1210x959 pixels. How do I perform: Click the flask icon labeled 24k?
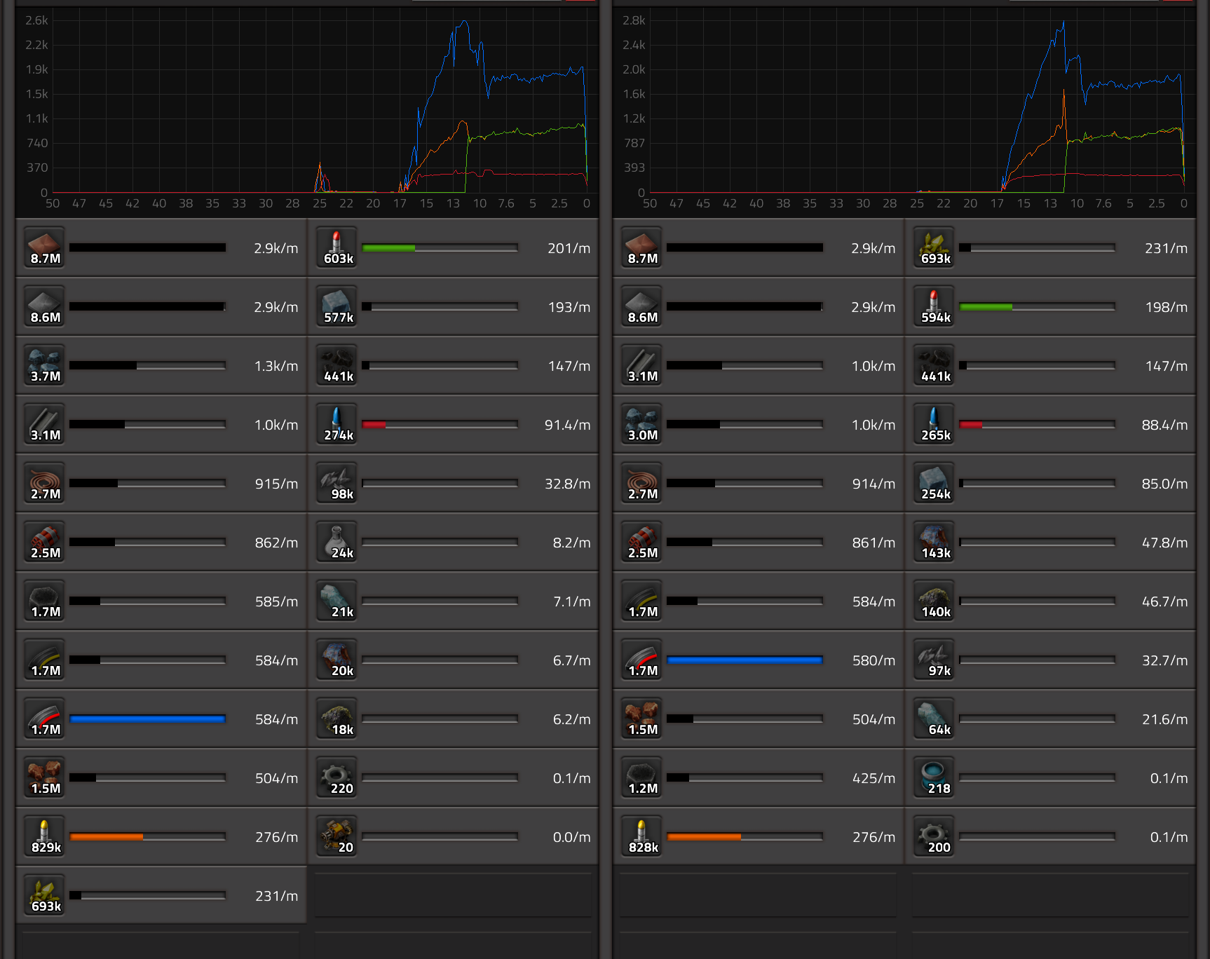(337, 542)
